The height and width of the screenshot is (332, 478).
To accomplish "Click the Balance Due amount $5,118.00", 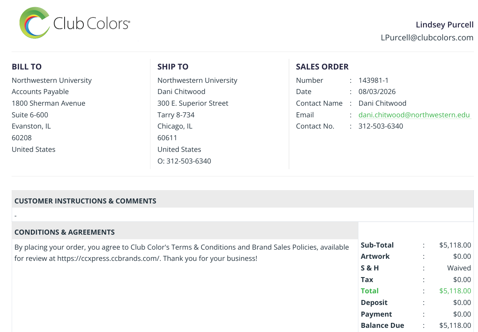I will pyautogui.click(x=455, y=325).
